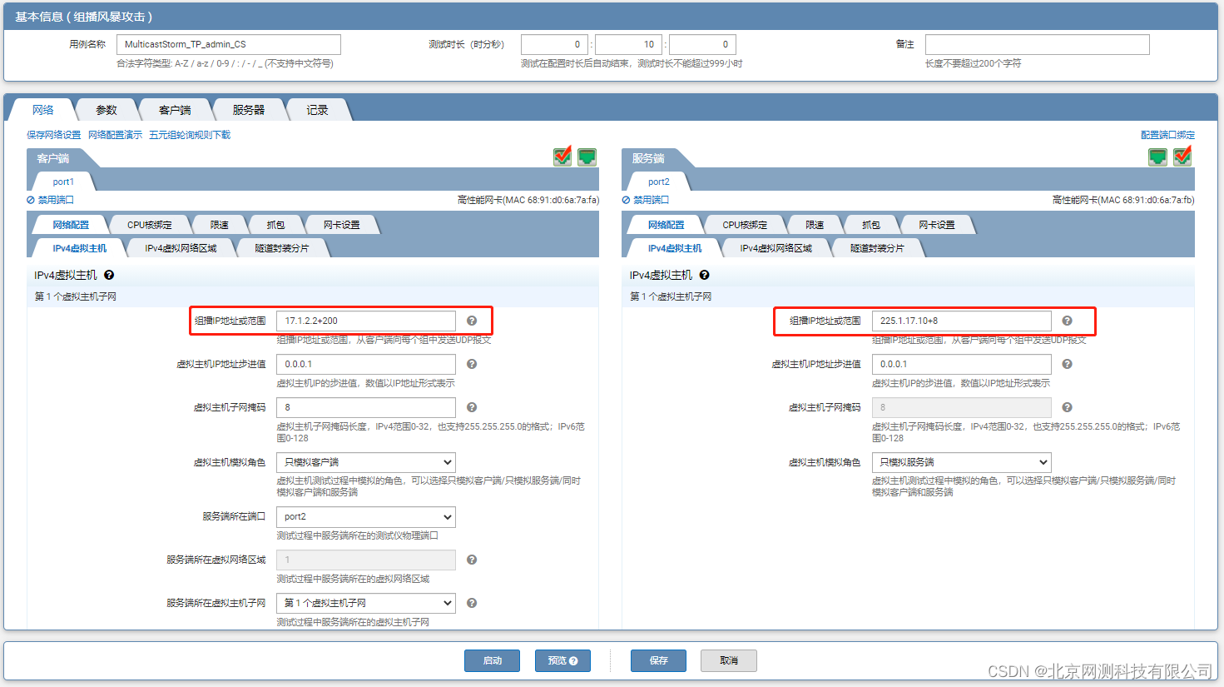Click 禁用端口 icon under client port1
This screenshot has width=1224, height=687.
tap(31, 200)
